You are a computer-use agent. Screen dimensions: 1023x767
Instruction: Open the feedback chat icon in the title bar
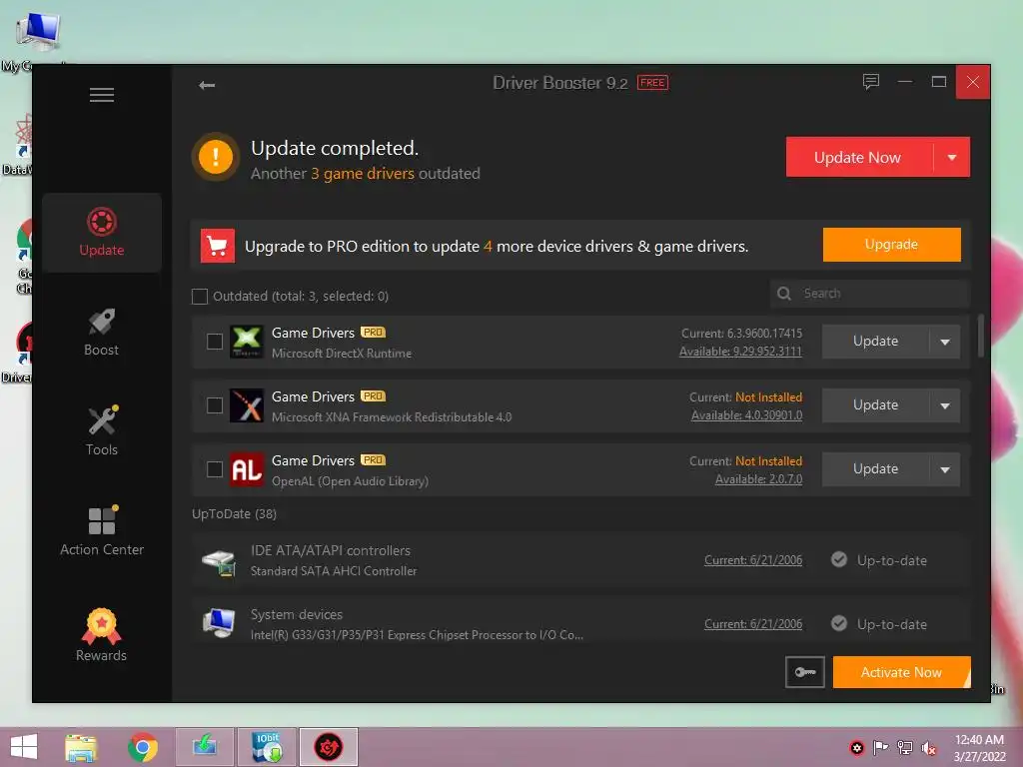point(871,82)
